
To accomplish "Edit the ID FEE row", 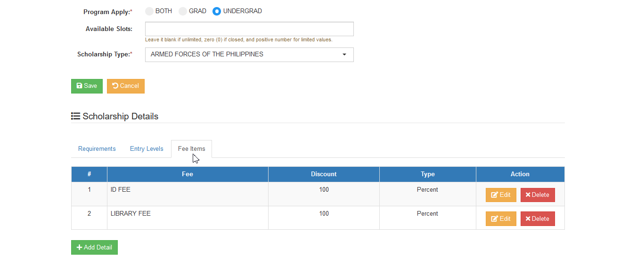I will tap(501, 195).
